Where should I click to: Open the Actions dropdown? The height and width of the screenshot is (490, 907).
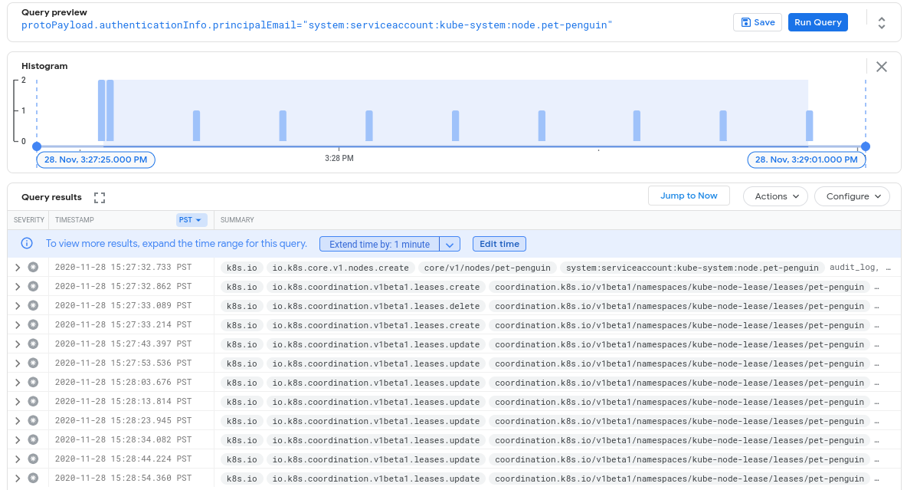[x=775, y=196]
